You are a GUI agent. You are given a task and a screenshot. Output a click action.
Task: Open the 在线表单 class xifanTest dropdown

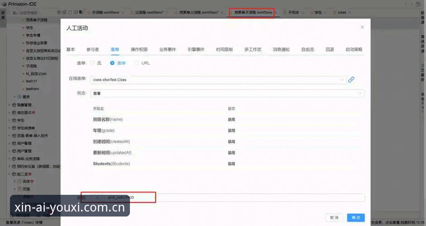(218, 80)
